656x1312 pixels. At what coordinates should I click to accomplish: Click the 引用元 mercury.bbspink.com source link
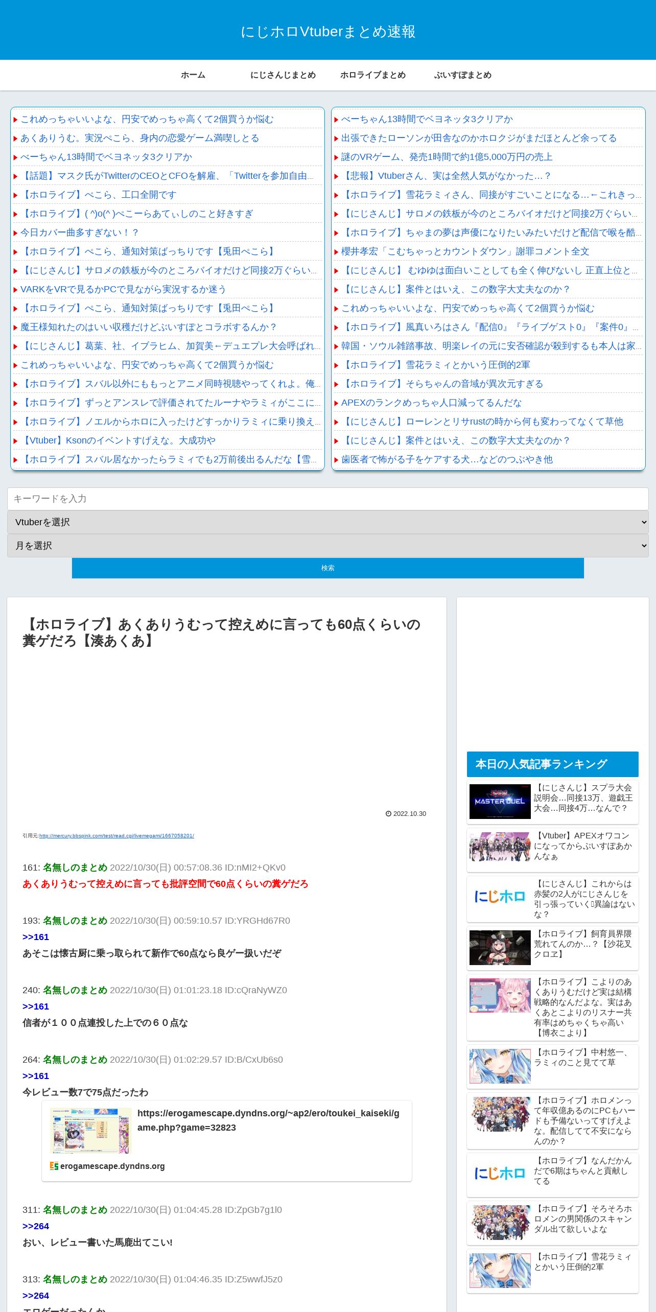[116, 836]
